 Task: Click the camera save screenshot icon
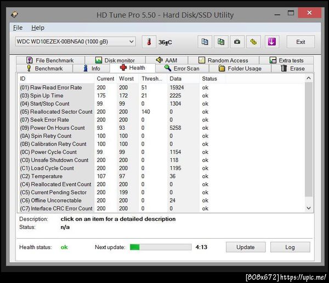(x=237, y=42)
